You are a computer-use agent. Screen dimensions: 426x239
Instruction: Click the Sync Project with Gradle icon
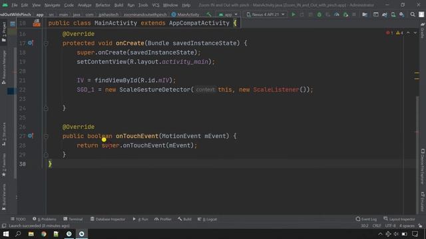(385, 15)
